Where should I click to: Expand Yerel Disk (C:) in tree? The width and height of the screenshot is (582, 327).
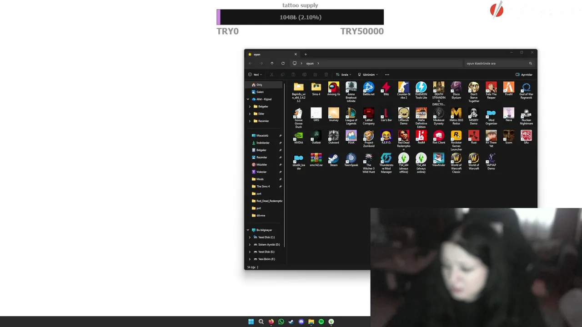point(250,237)
